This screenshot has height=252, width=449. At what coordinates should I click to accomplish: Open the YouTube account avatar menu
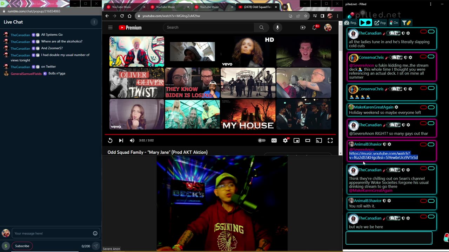pos(328,27)
